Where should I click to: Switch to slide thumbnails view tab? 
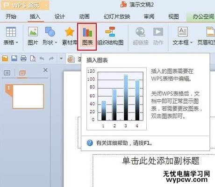[22, 73]
